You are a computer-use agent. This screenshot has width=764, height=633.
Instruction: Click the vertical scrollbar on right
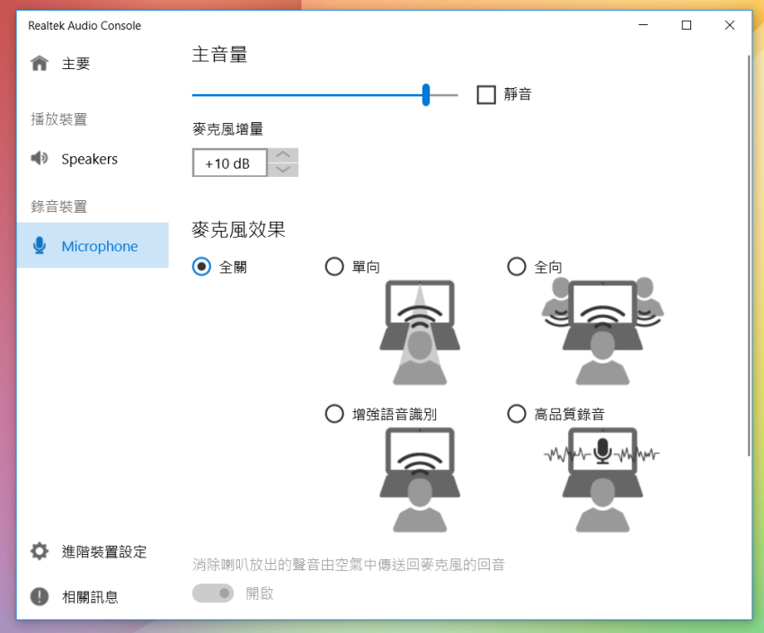tap(749, 255)
